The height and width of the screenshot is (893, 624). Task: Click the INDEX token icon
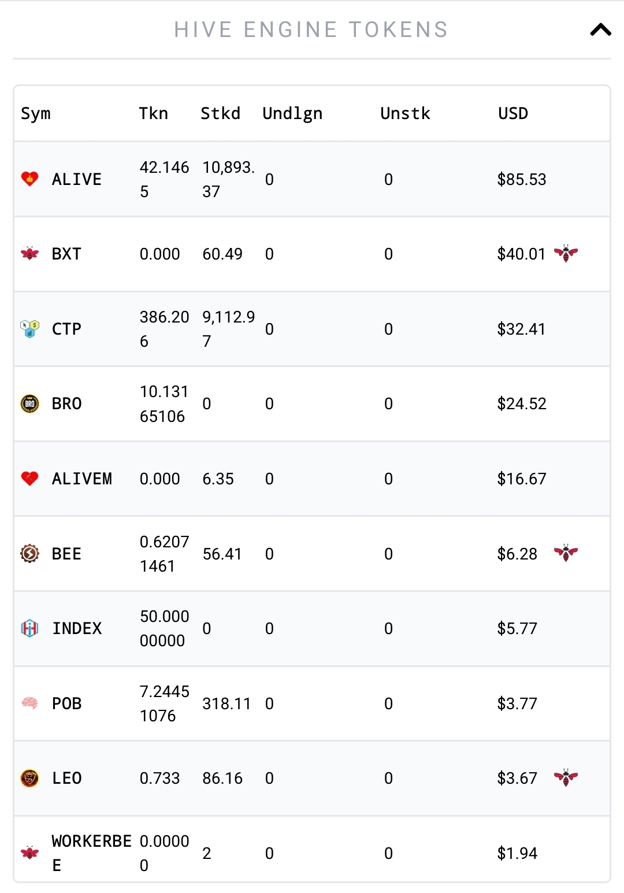(29, 628)
